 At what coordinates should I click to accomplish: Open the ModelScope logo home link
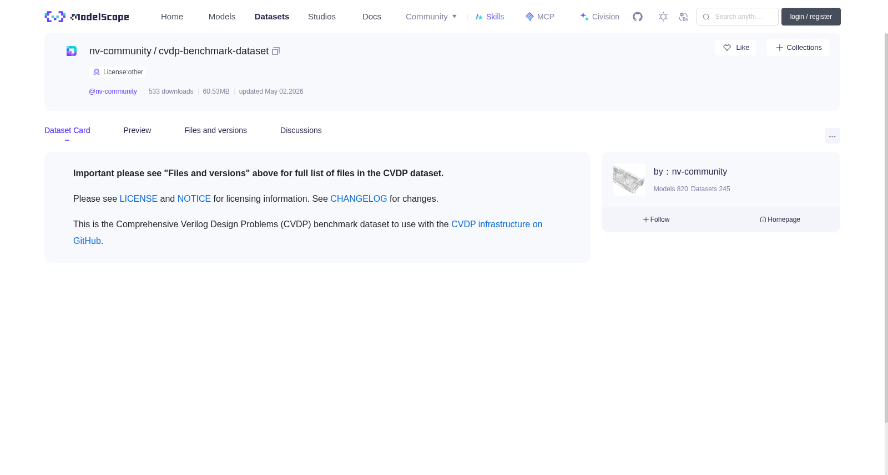tap(87, 17)
